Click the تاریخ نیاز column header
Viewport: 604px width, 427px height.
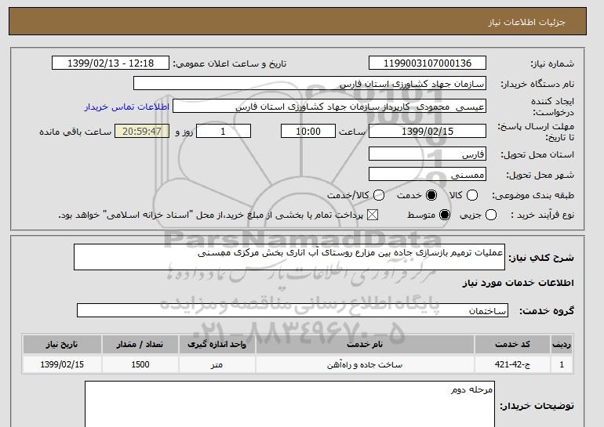[x=62, y=344]
